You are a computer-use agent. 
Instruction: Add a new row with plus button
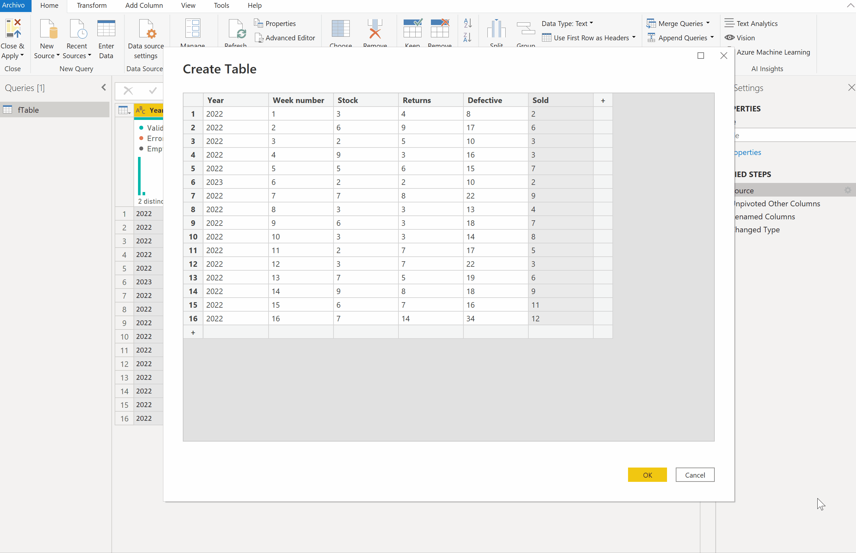click(193, 332)
